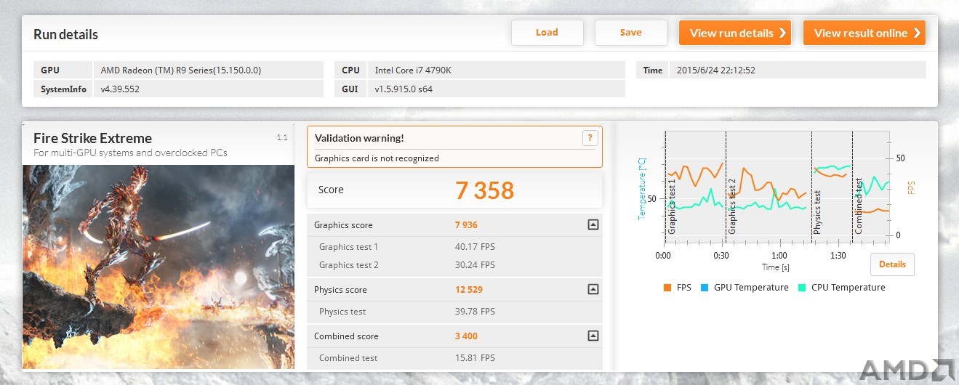Image resolution: width=959 pixels, height=385 pixels.
Task: Click the version label 1.1
Action: click(x=282, y=137)
